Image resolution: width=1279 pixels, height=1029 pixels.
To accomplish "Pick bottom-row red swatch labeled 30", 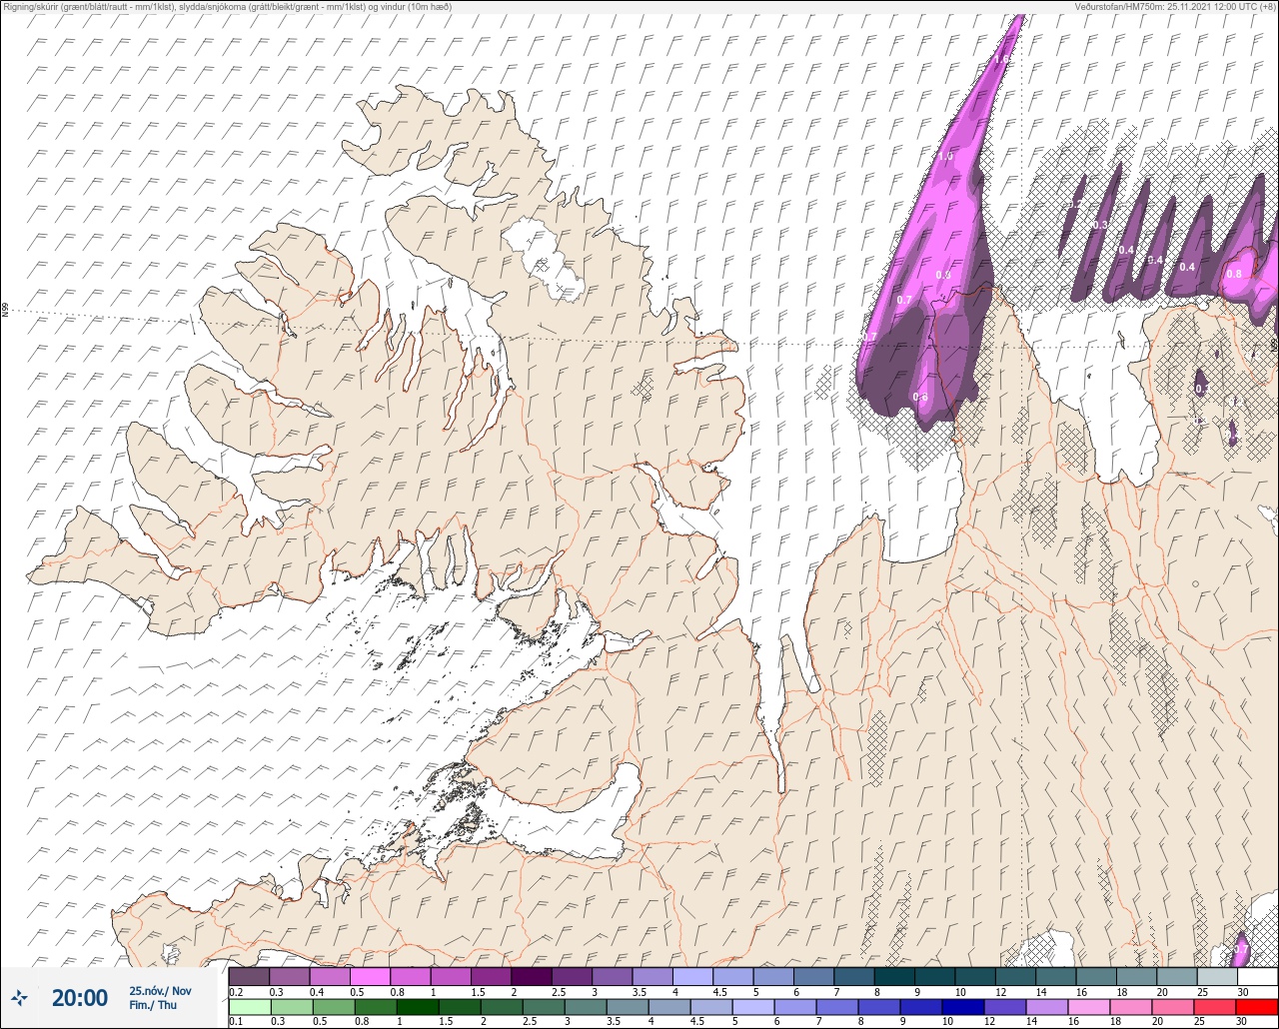I will (1257, 1007).
